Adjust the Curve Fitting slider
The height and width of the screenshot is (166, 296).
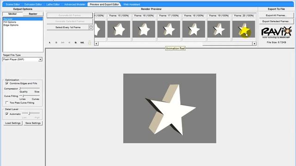[30, 96]
